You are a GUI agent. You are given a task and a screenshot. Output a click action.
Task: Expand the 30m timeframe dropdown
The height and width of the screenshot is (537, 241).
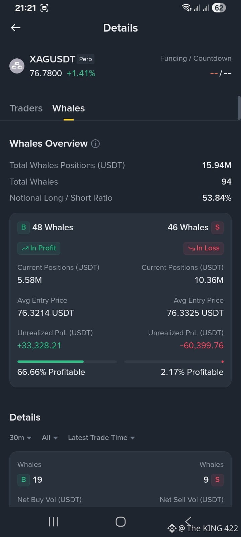20,438
